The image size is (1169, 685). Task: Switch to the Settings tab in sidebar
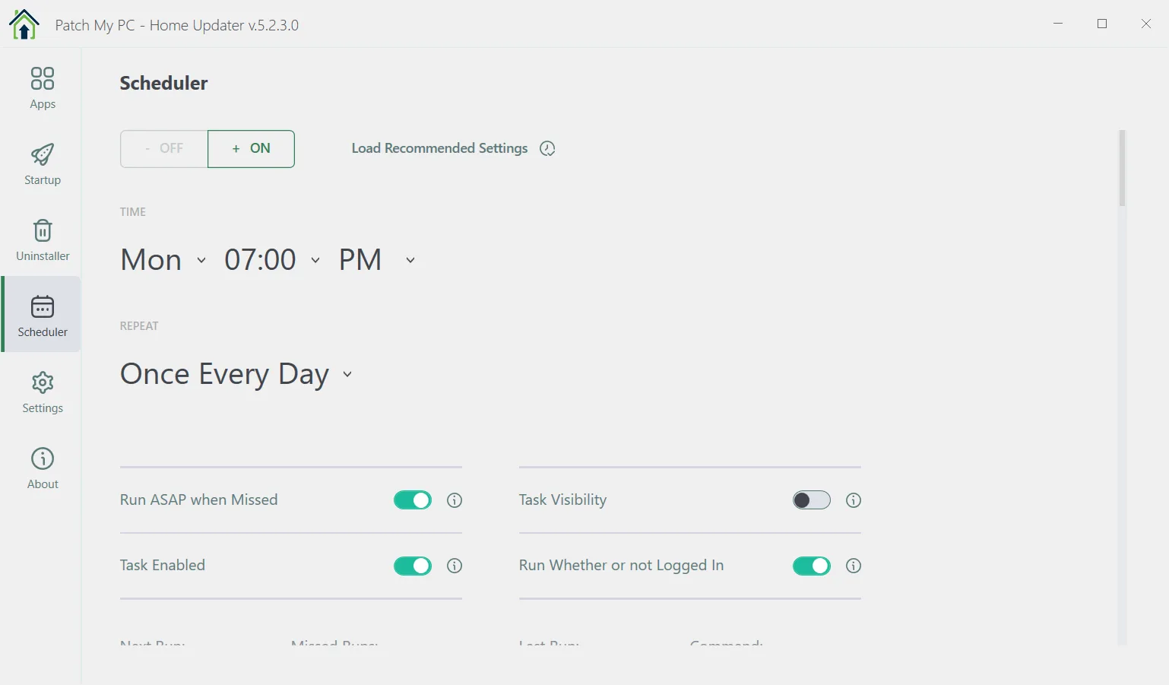coord(43,391)
